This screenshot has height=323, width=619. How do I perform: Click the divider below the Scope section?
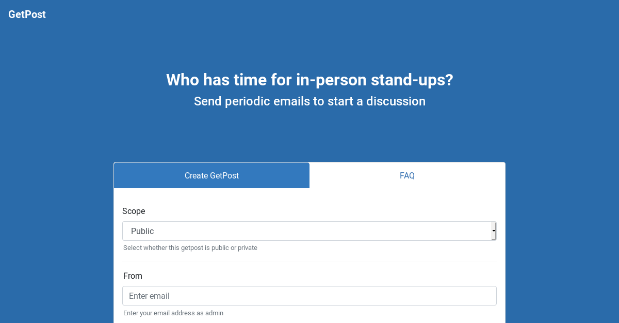pyautogui.click(x=309, y=261)
